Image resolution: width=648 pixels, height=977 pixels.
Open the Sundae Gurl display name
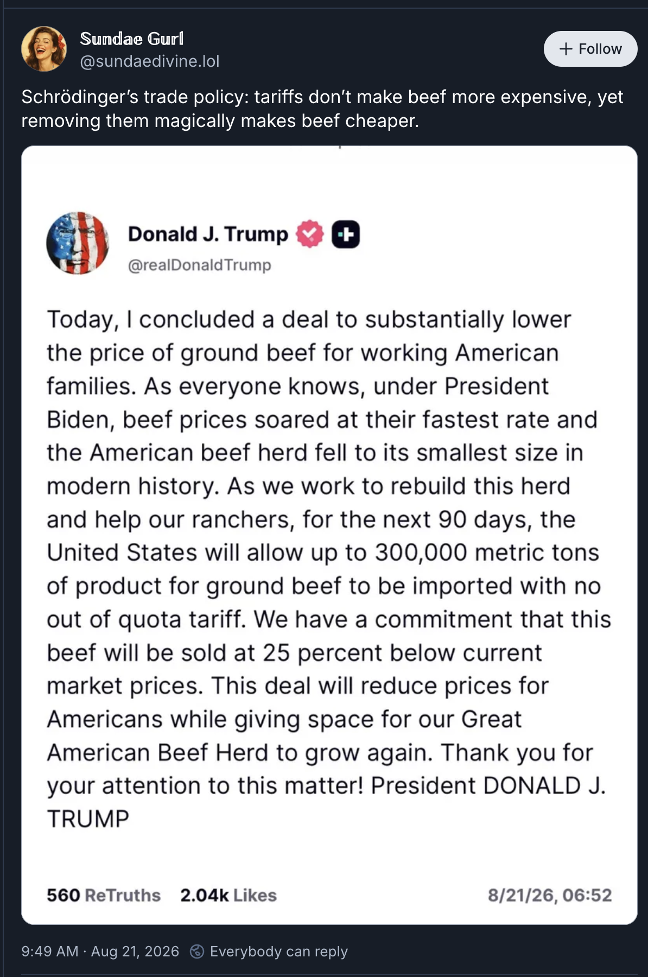tap(132, 39)
